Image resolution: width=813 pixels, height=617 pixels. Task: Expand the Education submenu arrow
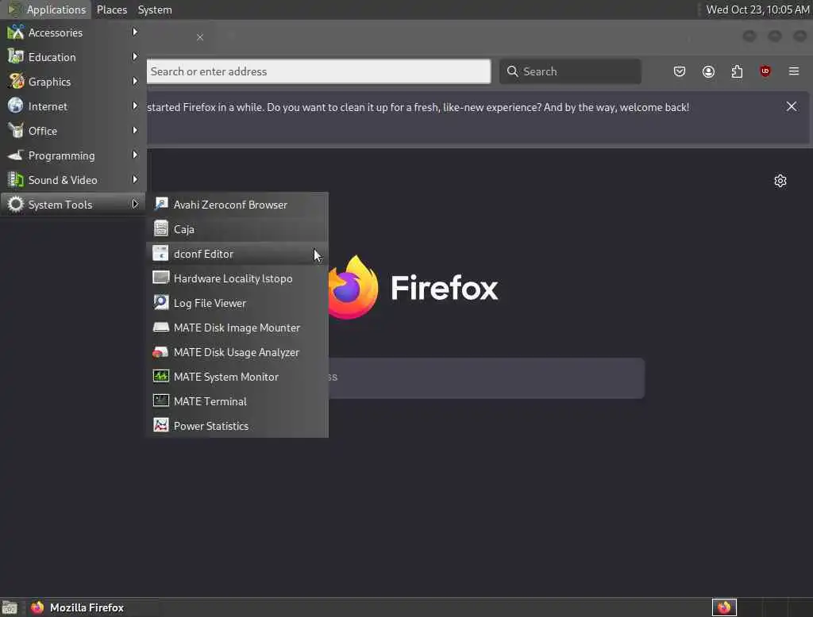click(x=135, y=56)
